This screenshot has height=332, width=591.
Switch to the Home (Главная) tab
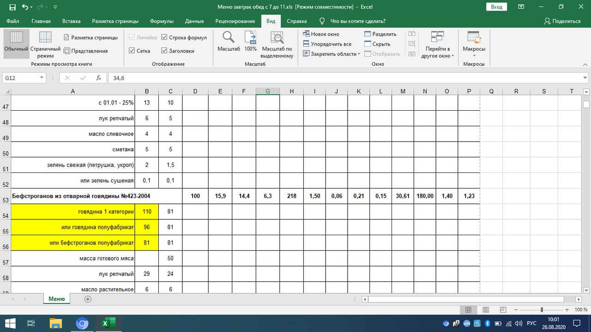tap(41, 21)
